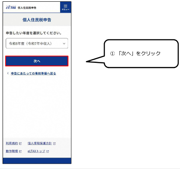Image resolution: width=180 pixels, height=169 pixels.
Task: Click the 申告したい年度を選択してください label
Action: coord(34,33)
